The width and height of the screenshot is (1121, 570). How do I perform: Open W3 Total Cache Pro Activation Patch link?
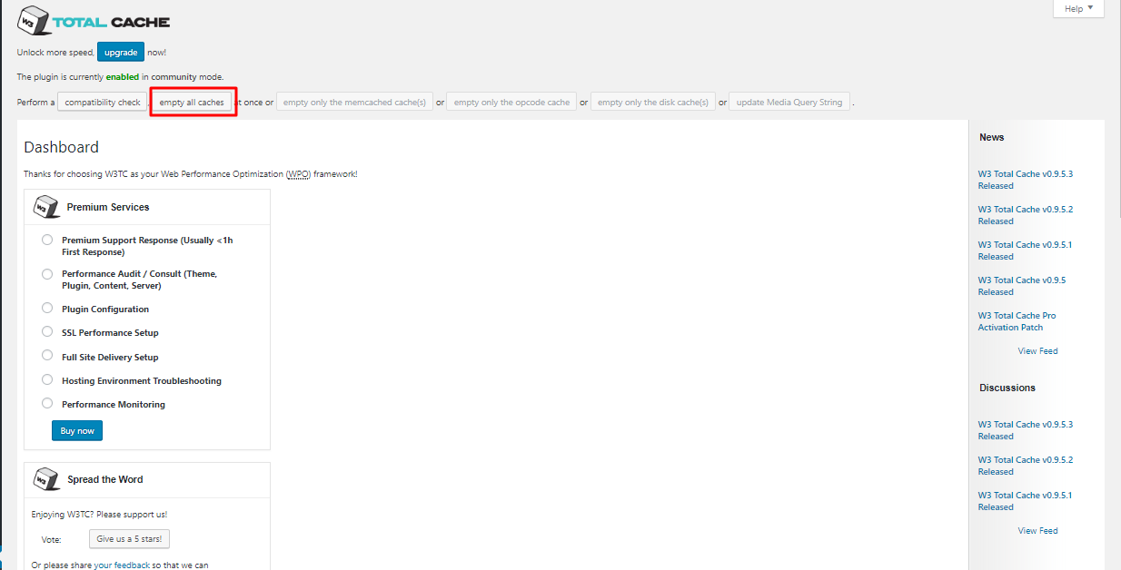click(x=1017, y=321)
